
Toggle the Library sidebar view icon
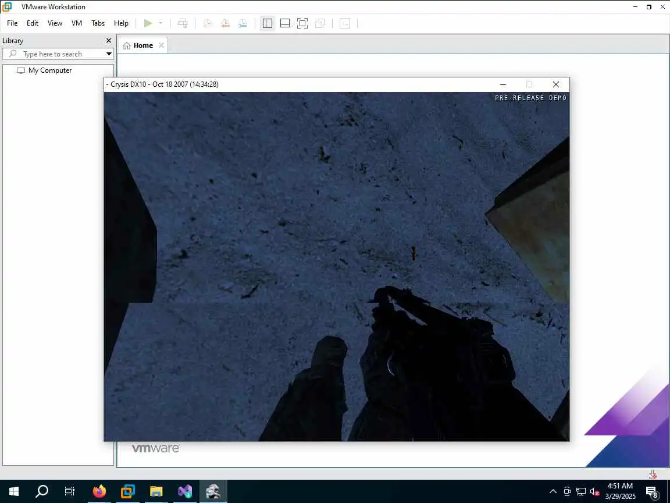pos(268,23)
